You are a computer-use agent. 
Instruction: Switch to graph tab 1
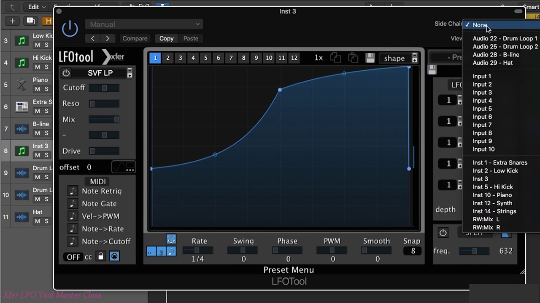coord(155,58)
